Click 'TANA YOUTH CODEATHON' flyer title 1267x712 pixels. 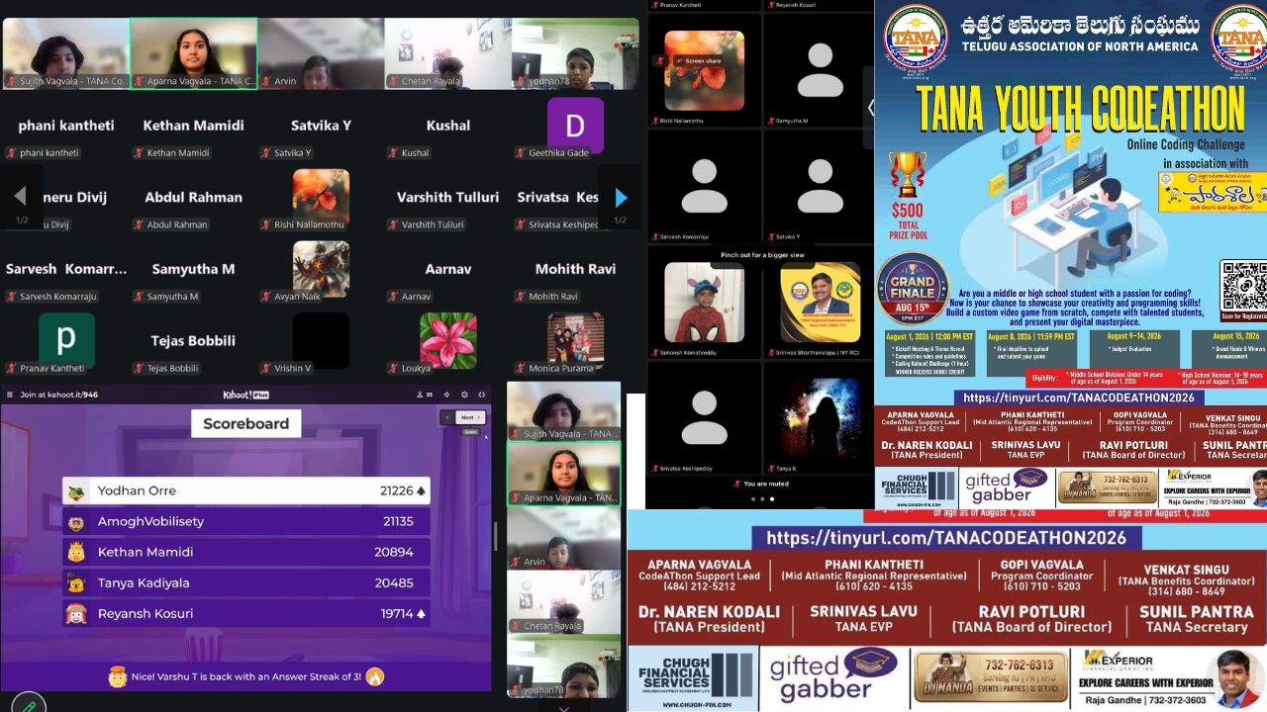click(x=1080, y=111)
